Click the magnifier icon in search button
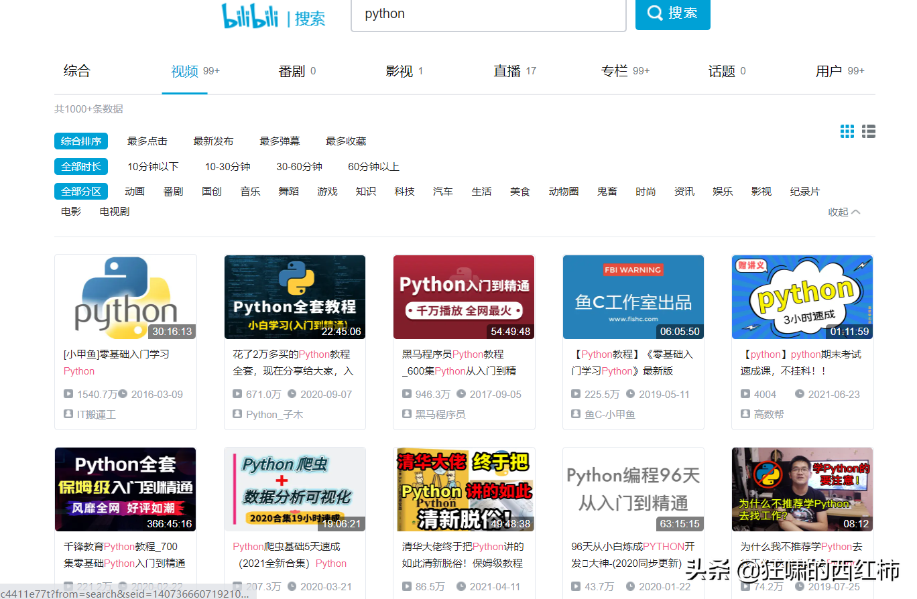This screenshot has height=599, width=917. click(x=654, y=13)
